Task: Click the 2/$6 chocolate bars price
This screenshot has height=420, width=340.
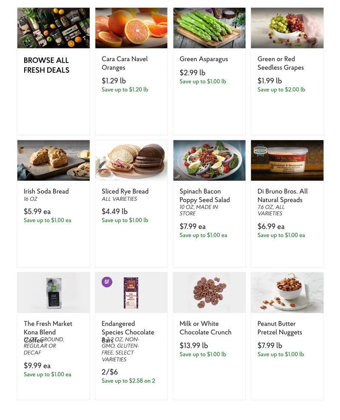Action: click(x=110, y=372)
